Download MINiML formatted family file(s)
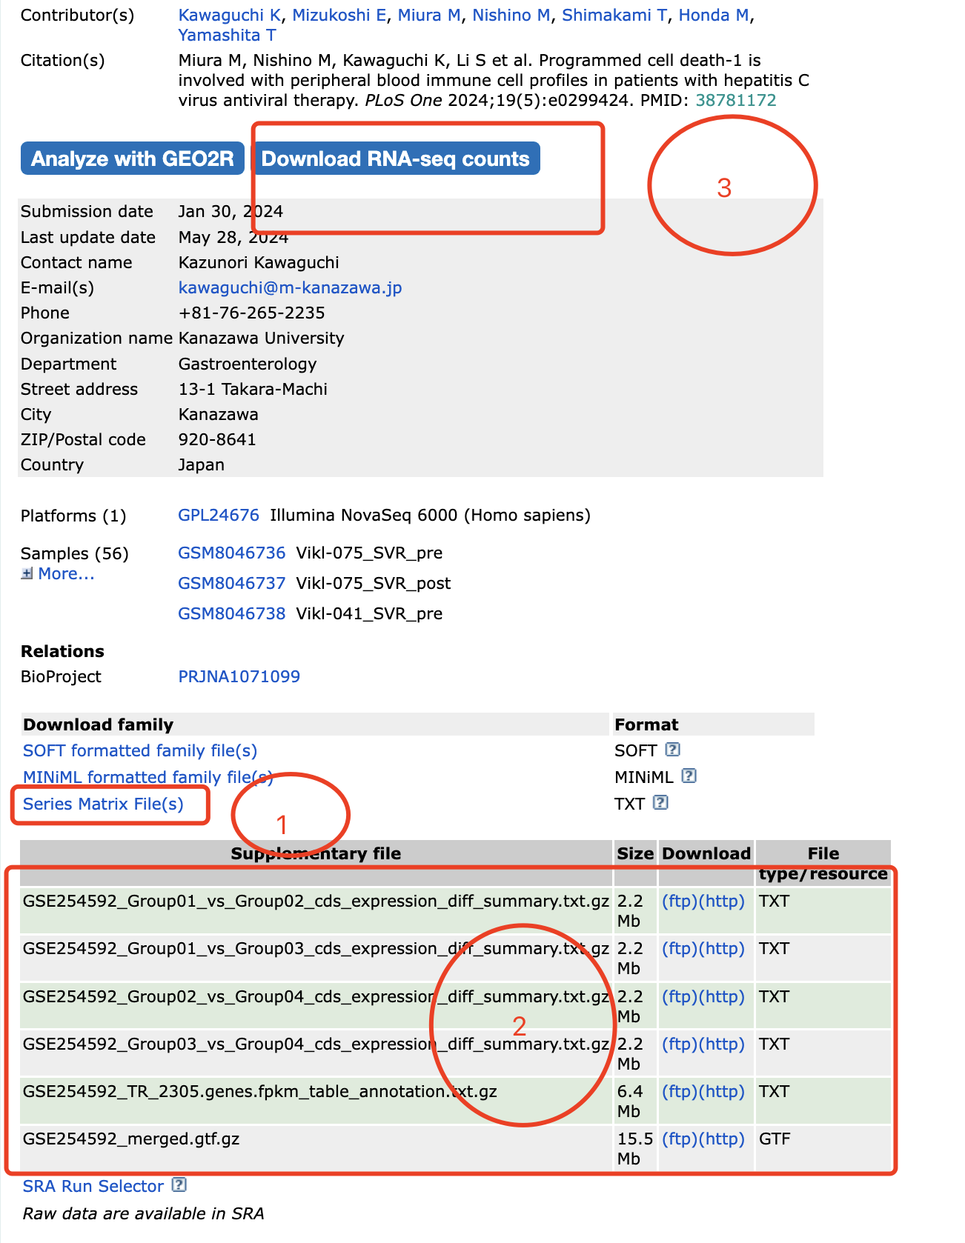Screen dimensions: 965x1243 click(148, 777)
